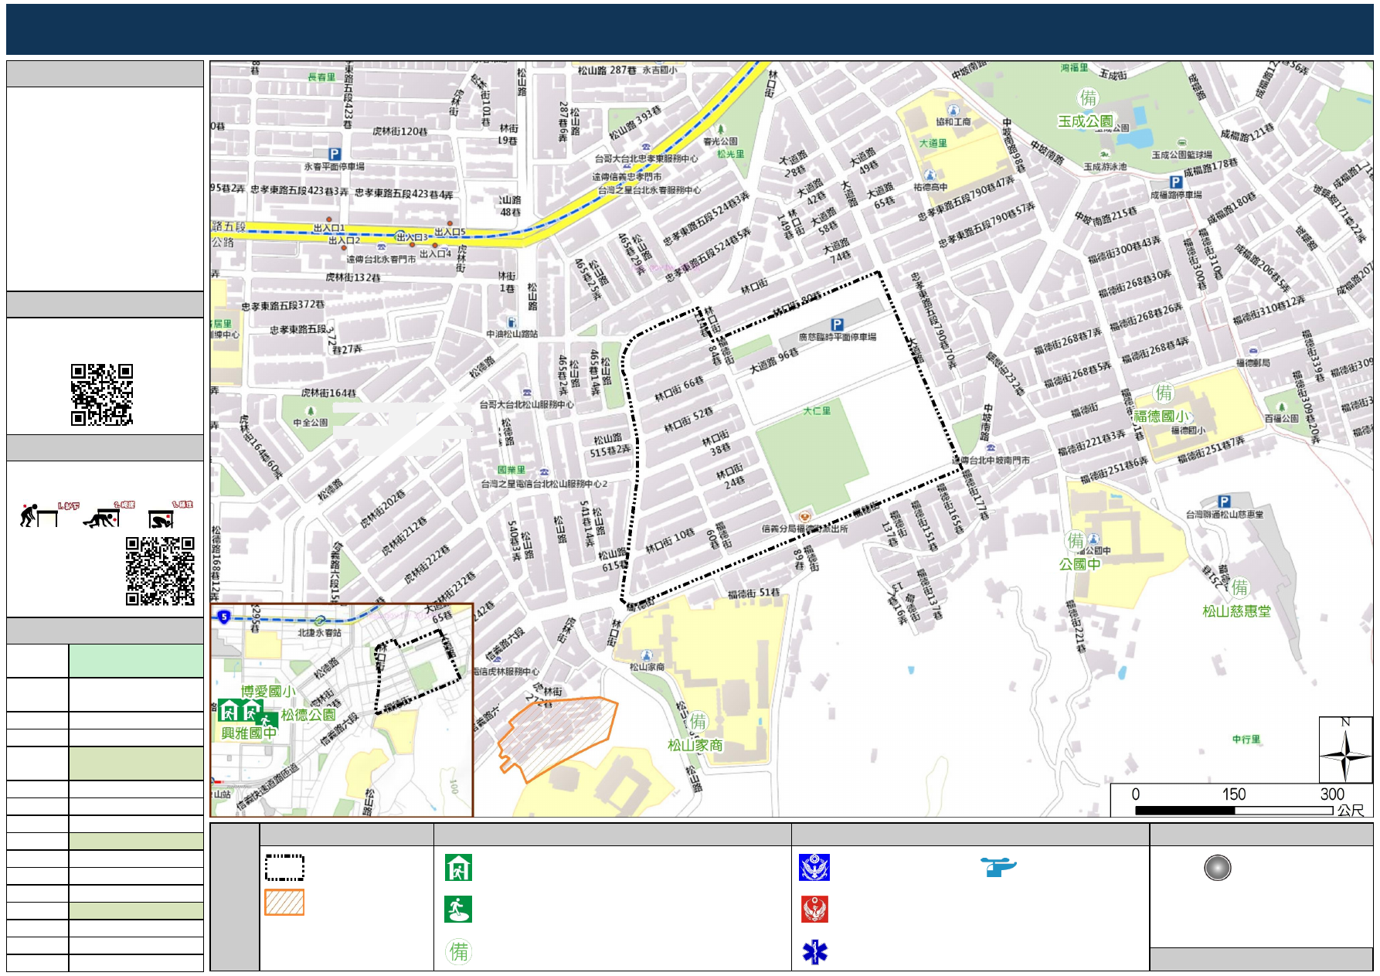Click the 春光公園 label
This screenshot has width=1380, height=976.
click(719, 141)
